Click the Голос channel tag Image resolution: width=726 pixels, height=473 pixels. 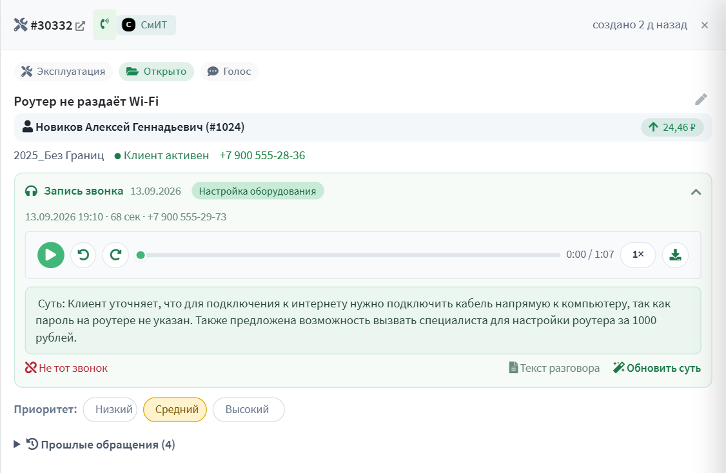tap(229, 72)
